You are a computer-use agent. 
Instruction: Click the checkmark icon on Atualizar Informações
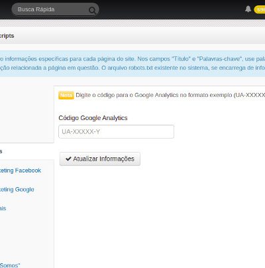coord(68,159)
